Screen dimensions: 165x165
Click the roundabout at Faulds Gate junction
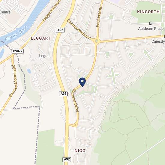click(x=97, y=41)
